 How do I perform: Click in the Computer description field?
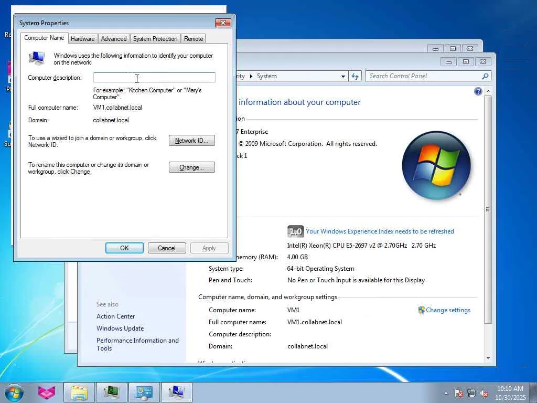coord(154,78)
